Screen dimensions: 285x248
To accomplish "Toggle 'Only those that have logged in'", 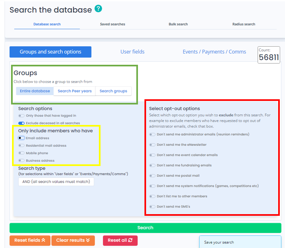I will coord(21,116).
